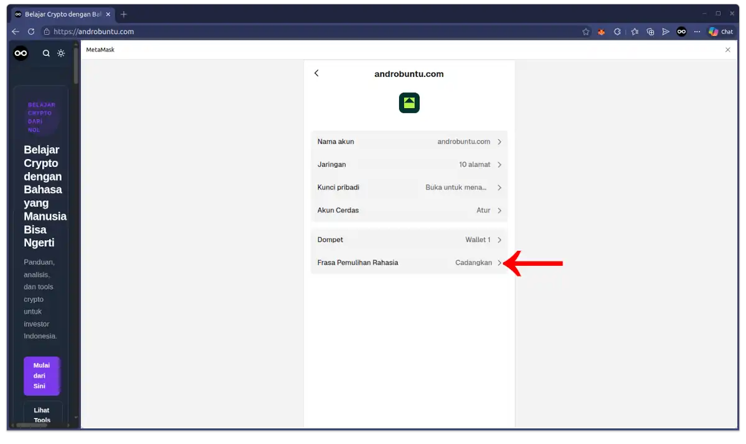Open the browser extensions puzzle icon

click(x=650, y=32)
